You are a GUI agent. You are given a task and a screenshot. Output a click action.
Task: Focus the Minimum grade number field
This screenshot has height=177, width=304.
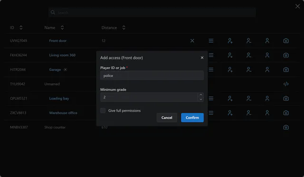tap(149, 97)
